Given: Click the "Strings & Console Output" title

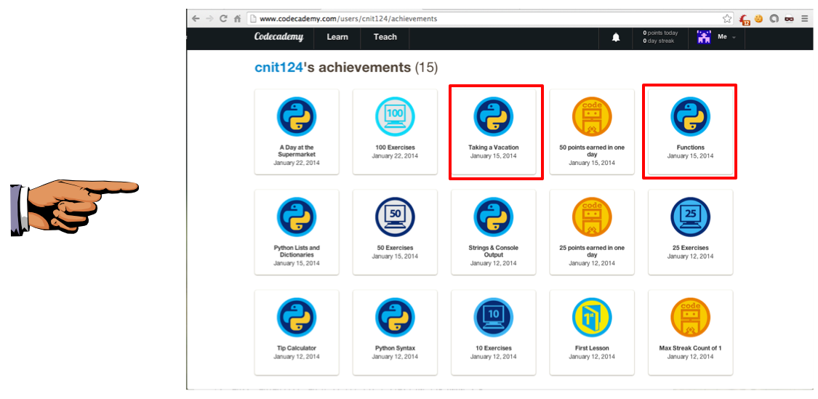Looking at the screenshot, I should (x=494, y=251).
